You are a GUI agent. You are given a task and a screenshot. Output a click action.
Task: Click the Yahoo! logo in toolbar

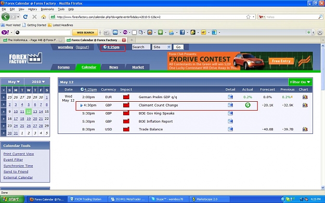pos(5,32)
